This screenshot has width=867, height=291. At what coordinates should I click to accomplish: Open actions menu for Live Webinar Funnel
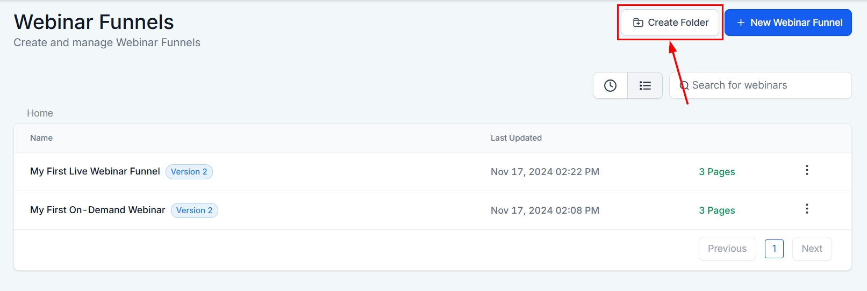point(807,170)
